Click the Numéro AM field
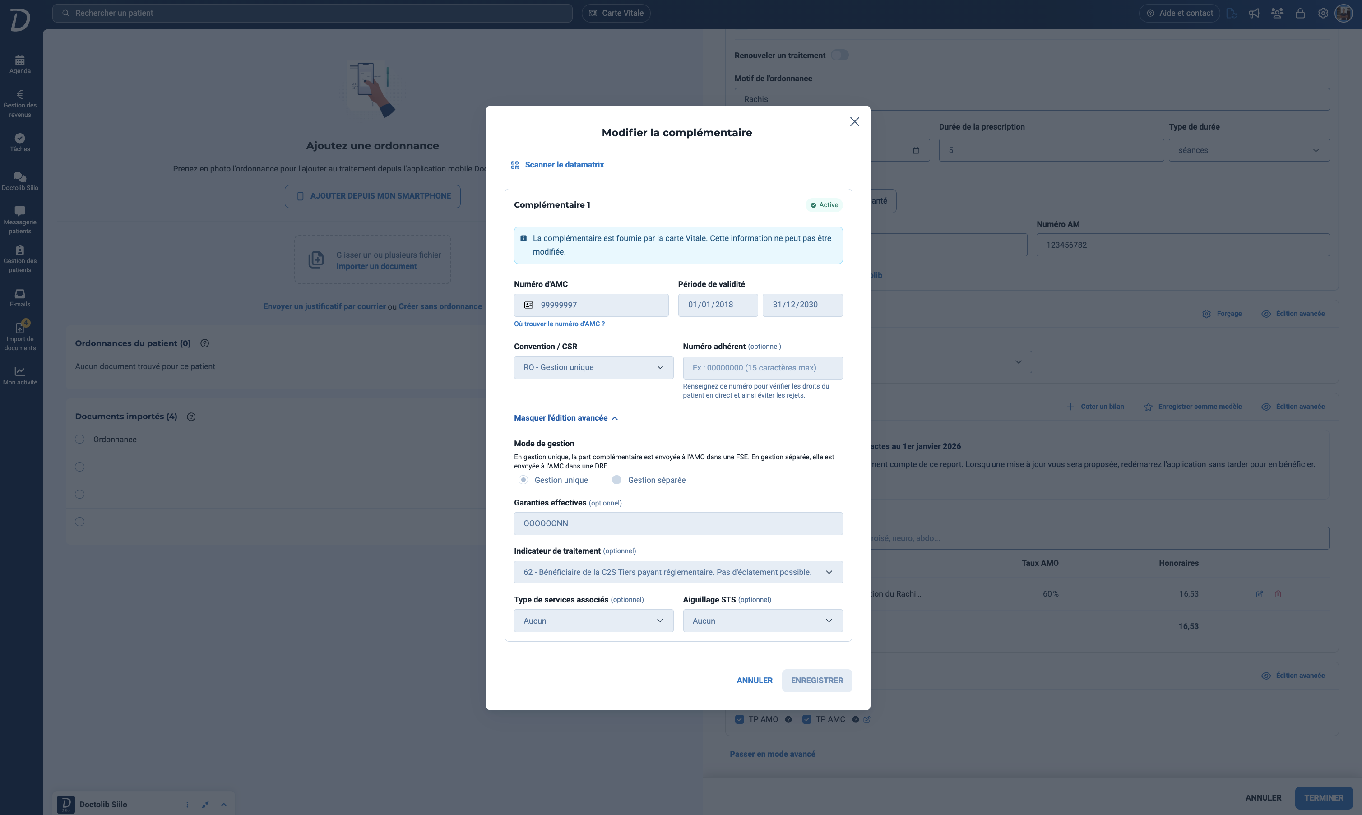Image resolution: width=1362 pixels, height=815 pixels. point(1183,245)
